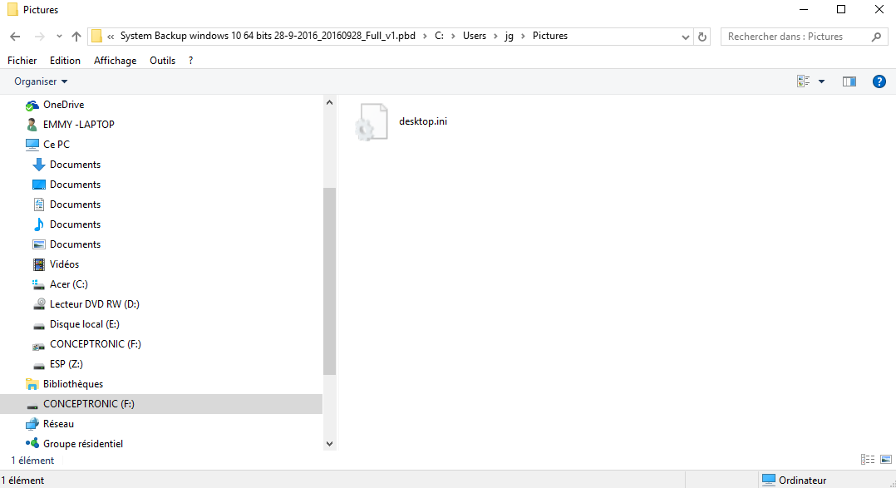Open the Organiser dropdown
Screen dimensions: 896x488
(41, 81)
